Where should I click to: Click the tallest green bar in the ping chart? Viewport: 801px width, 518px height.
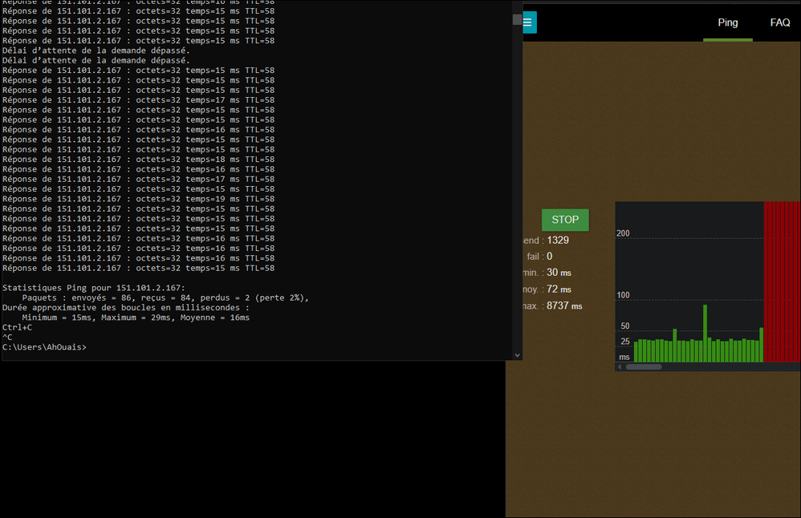(705, 333)
